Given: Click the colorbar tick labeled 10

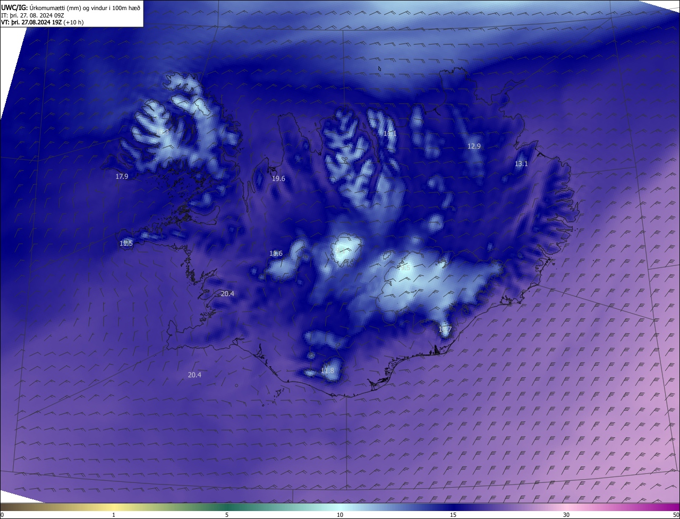Looking at the screenshot, I should 340,515.
